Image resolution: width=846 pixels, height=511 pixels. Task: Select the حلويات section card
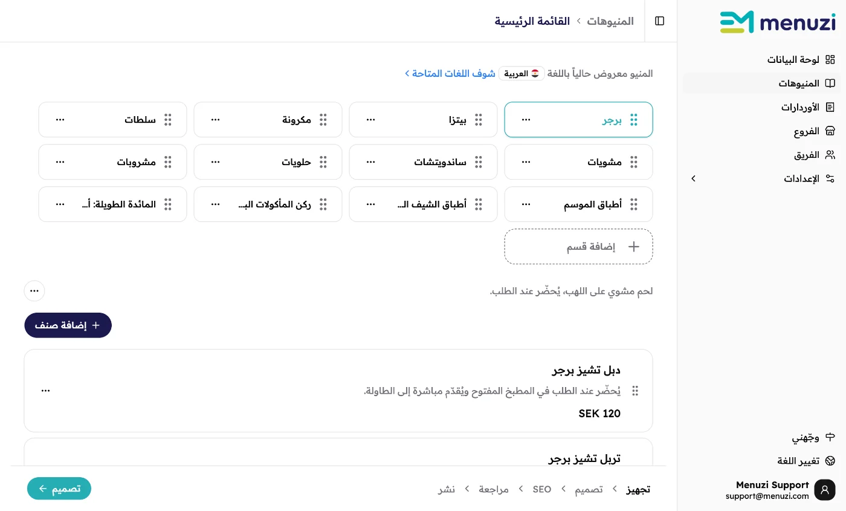coord(268,162)
